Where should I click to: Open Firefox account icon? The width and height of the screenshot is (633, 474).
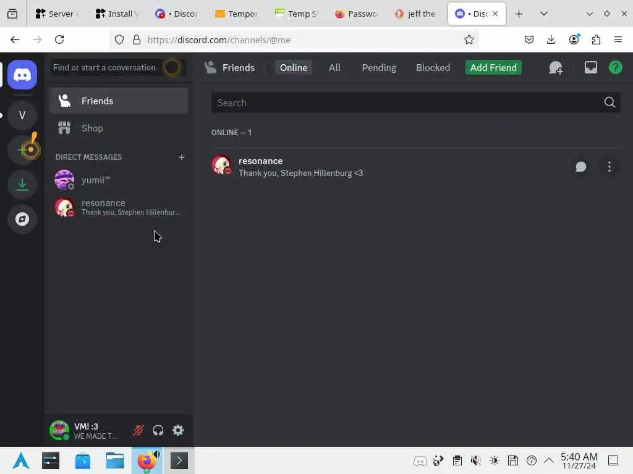(574, 39)
